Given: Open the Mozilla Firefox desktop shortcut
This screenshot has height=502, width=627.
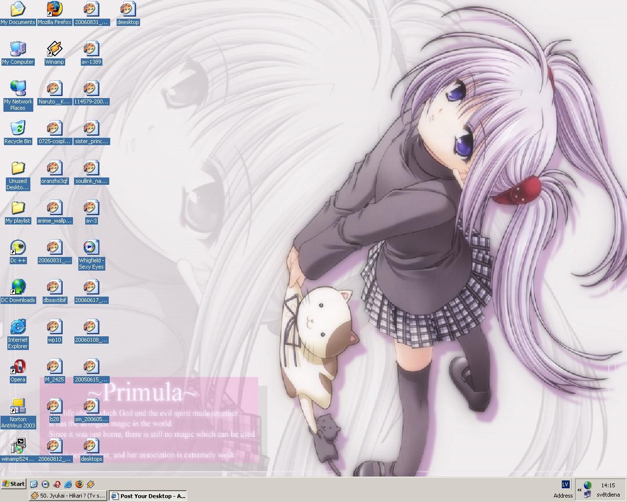Looking at the screenshot, I should pyautogui.click(x=54, y=13).
